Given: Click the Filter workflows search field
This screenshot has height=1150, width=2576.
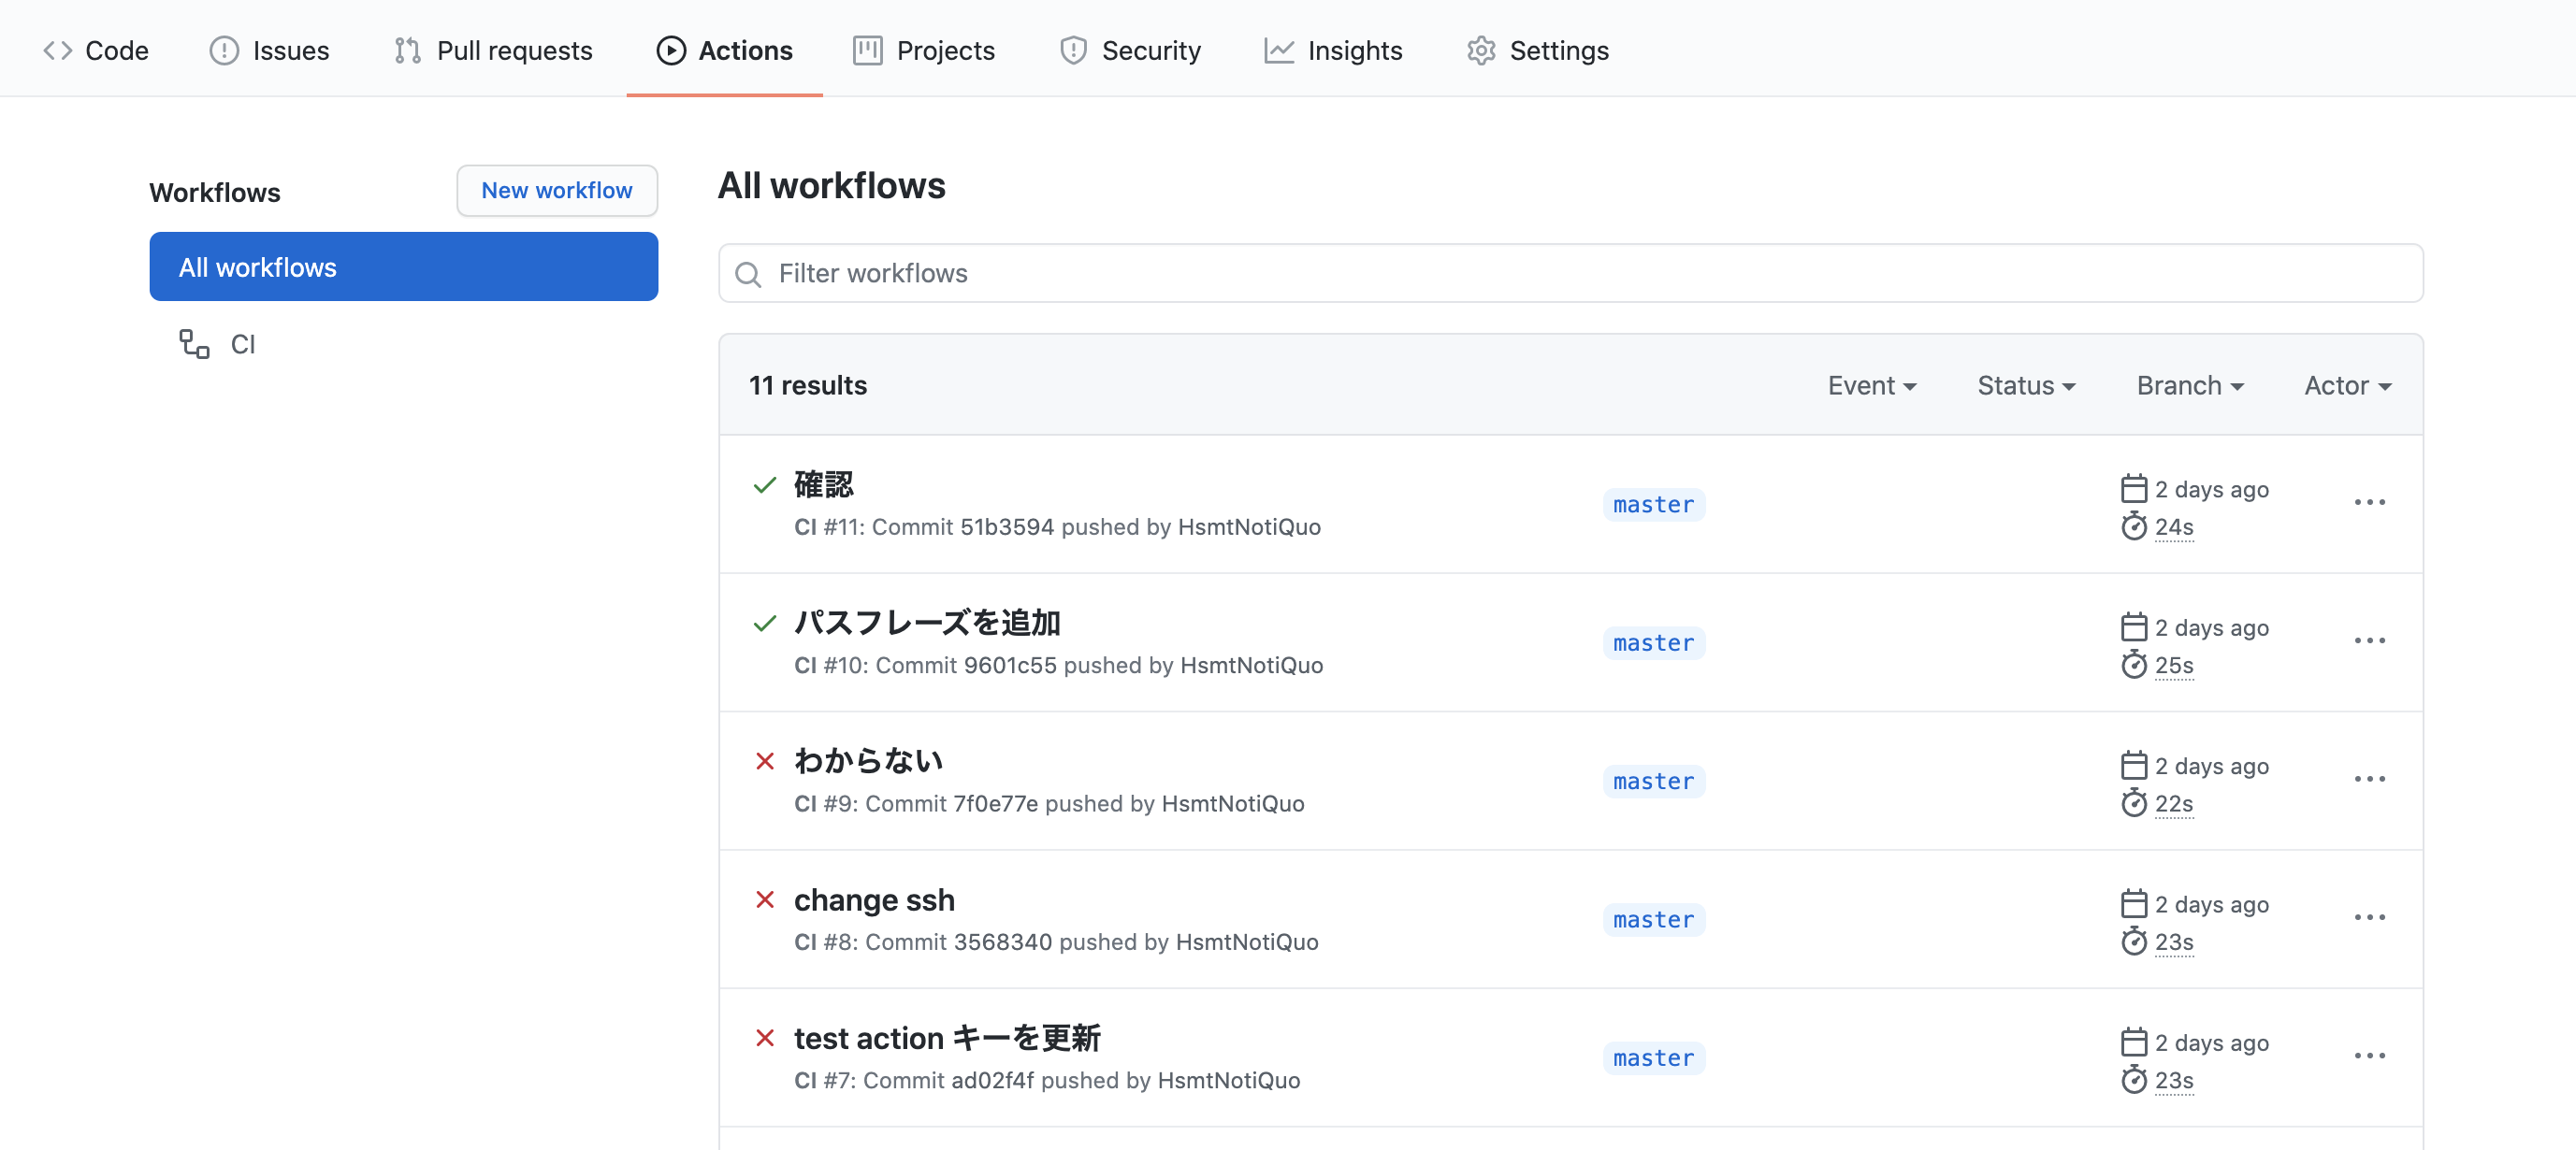Looking at the screenshot, I should pos(1570,273).
